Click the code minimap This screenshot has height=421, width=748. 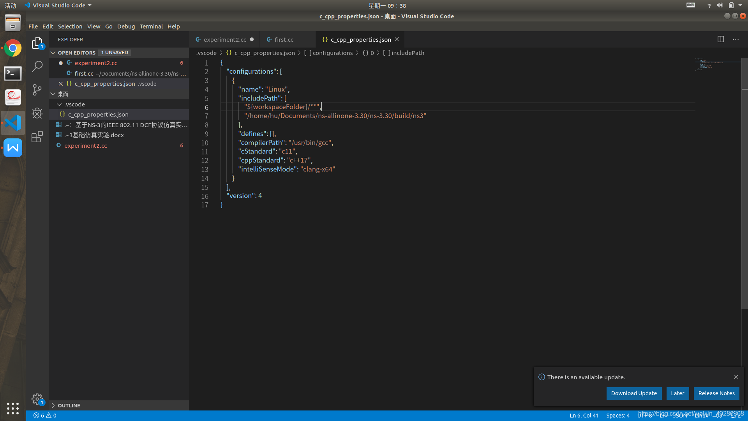click(718, 64)
